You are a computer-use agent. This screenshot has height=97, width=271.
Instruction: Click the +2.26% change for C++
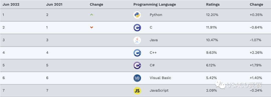[256, 53]
